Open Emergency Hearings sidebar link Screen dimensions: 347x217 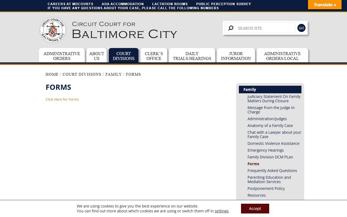(266, 150)
